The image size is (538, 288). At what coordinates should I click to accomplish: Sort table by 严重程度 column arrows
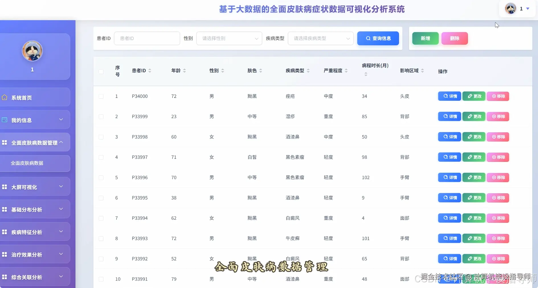346,71
